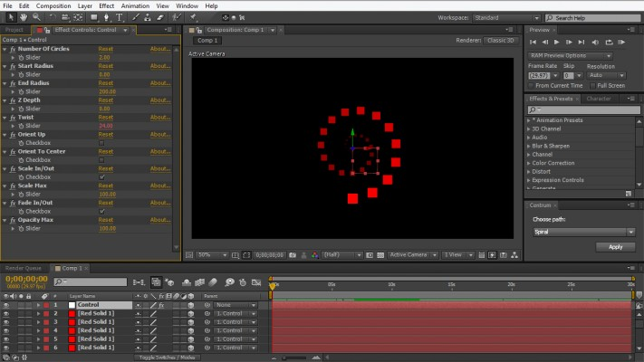
Task: Click the End Radius slider value 200.00
Action: (x=107, y=91)
